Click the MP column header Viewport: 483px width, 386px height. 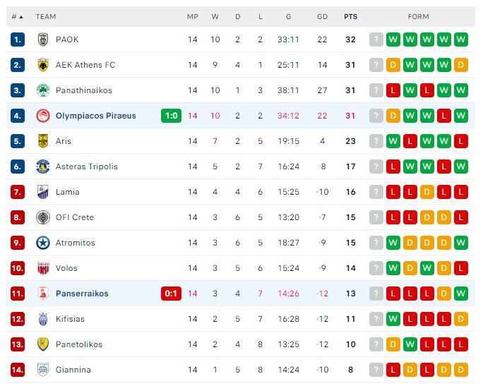pyautogui.click(x=193, y=16)
